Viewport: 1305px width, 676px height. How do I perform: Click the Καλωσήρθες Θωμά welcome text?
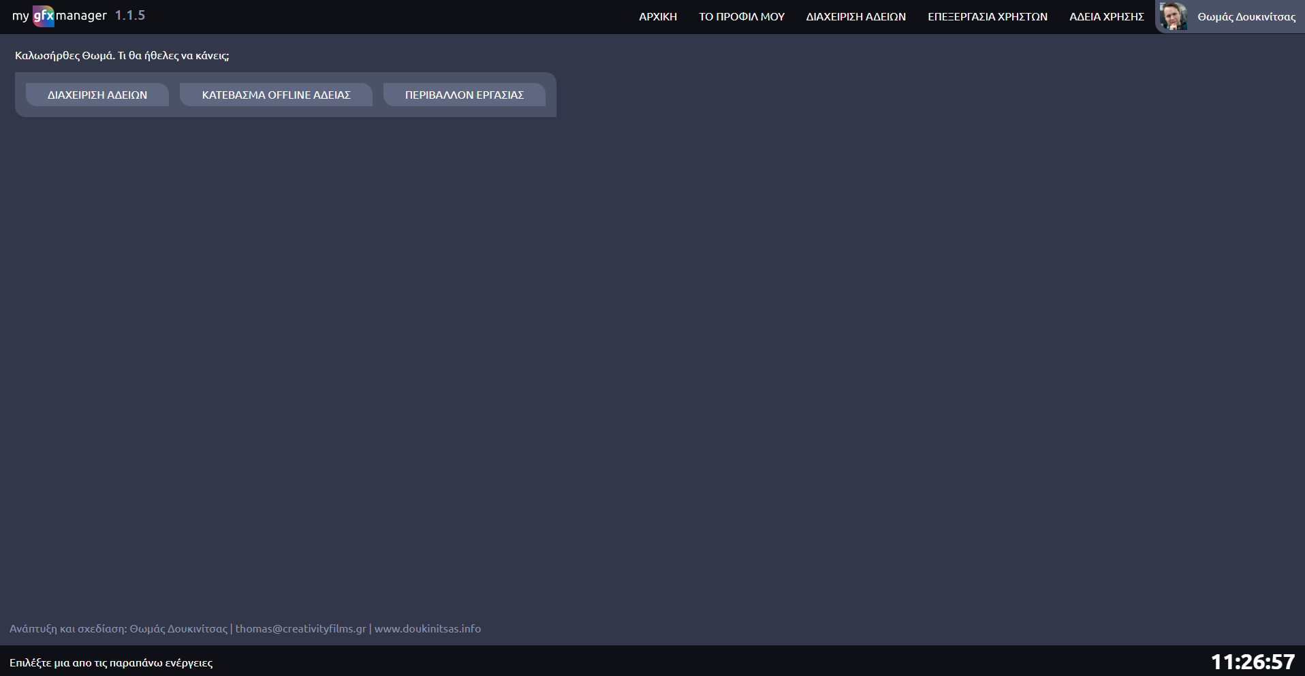pos(122,56)
